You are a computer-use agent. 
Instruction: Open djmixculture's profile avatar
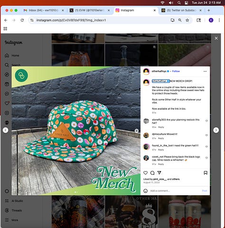(146, 135)
